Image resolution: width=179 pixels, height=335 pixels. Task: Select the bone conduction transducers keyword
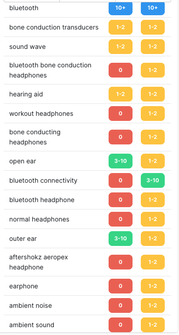(54, 27)
